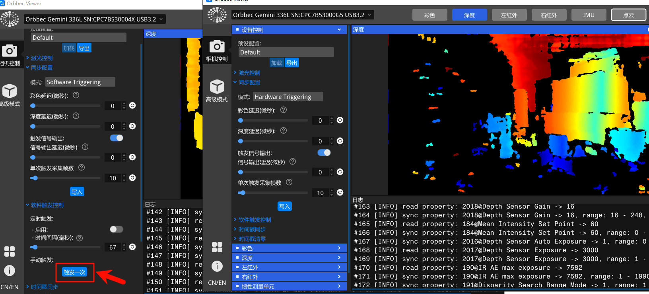Toggle trigger signal output in left window
The image size is (649, 294).
[x=117, y=138]
